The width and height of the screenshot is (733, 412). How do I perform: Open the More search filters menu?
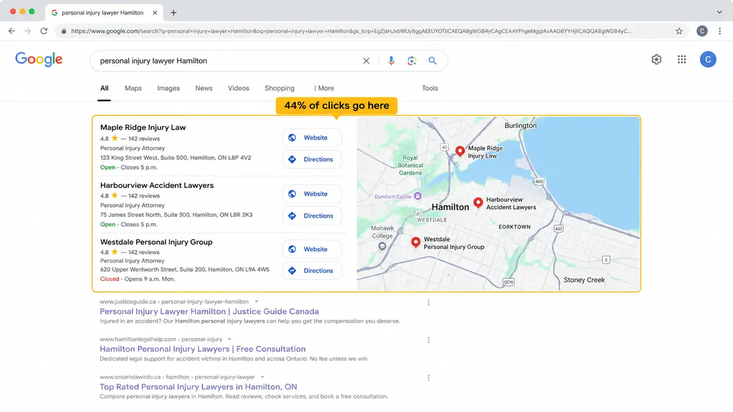point(324,88)
